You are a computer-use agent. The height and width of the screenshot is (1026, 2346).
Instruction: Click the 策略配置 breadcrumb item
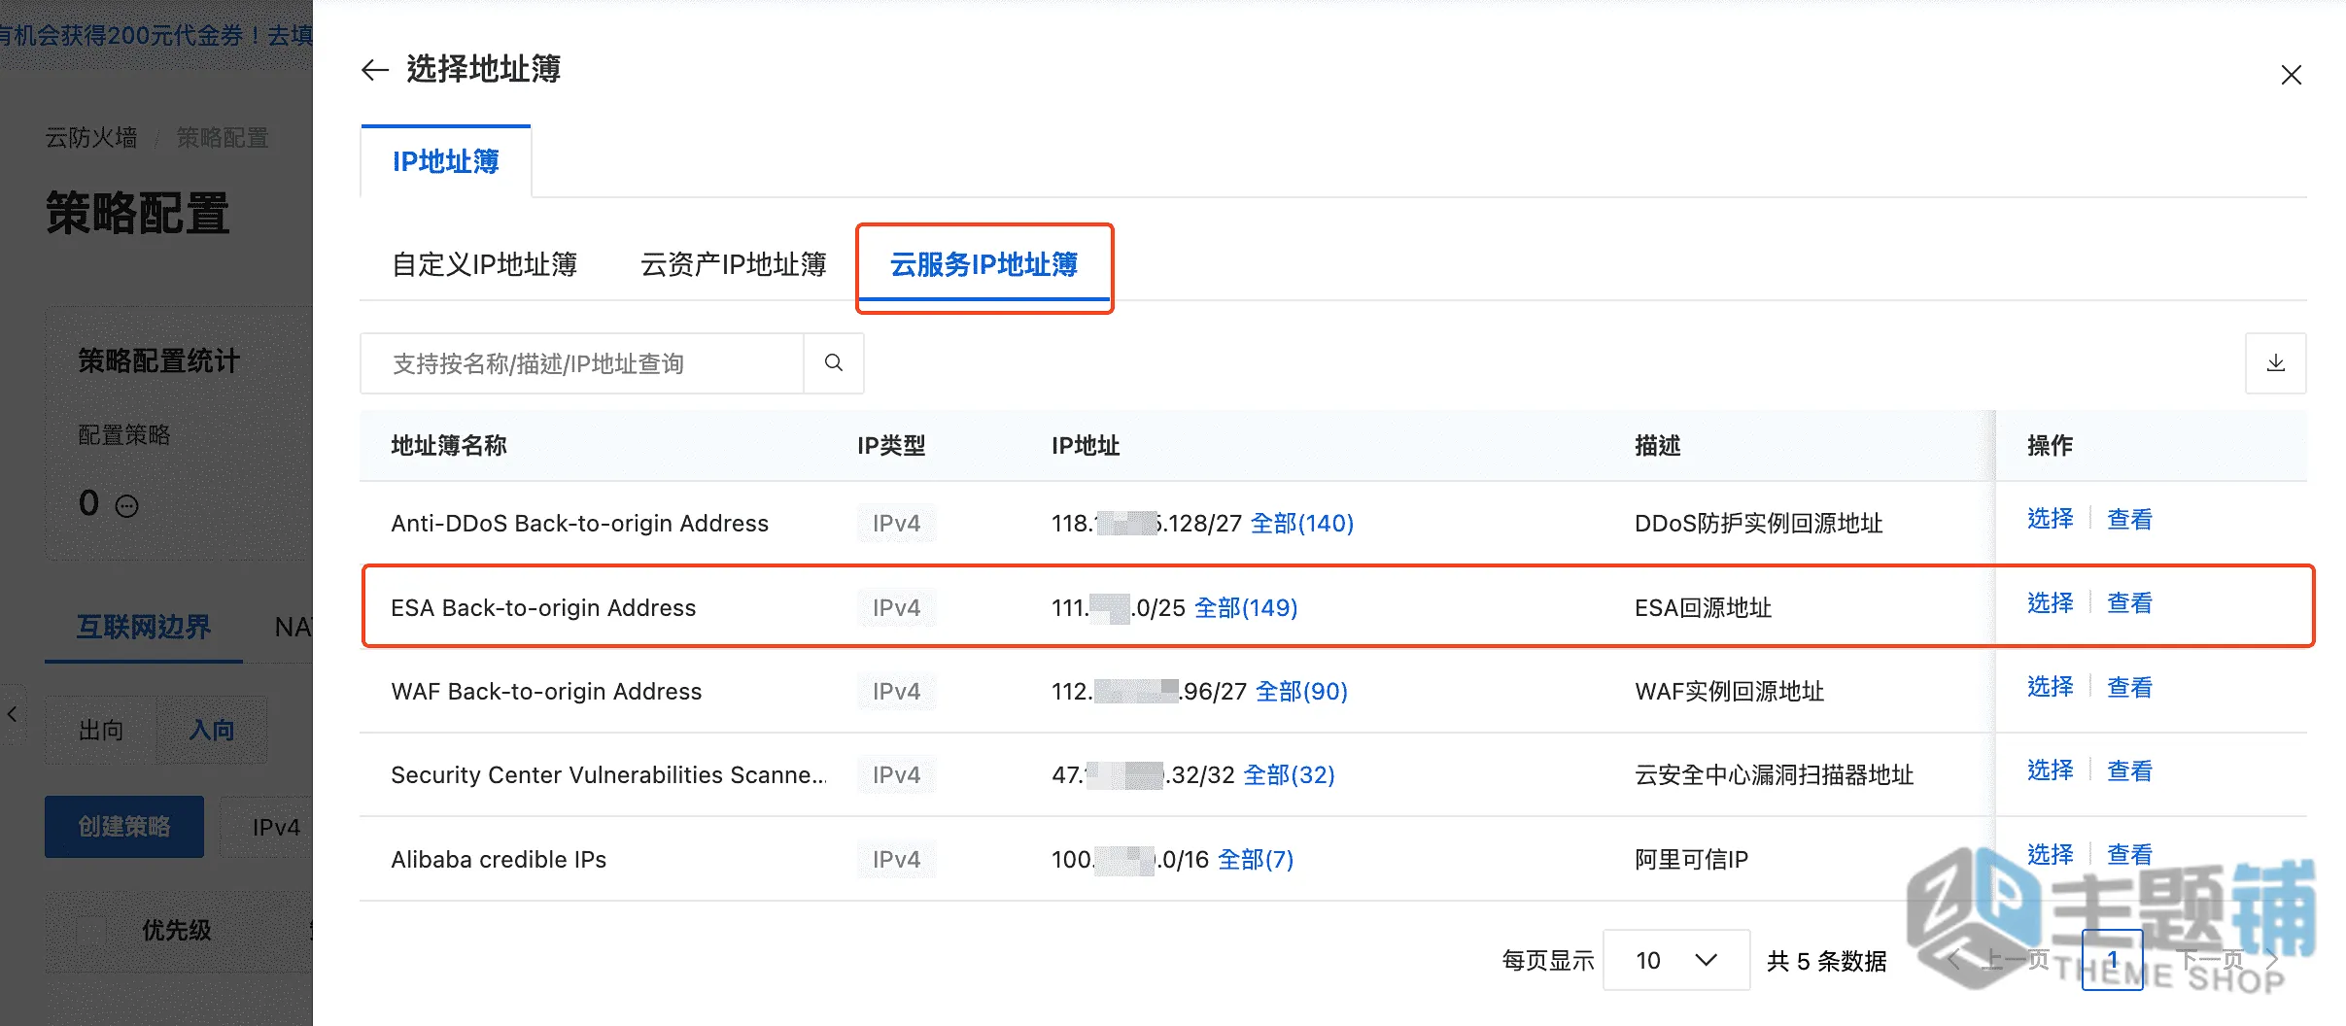click(223, 138)
